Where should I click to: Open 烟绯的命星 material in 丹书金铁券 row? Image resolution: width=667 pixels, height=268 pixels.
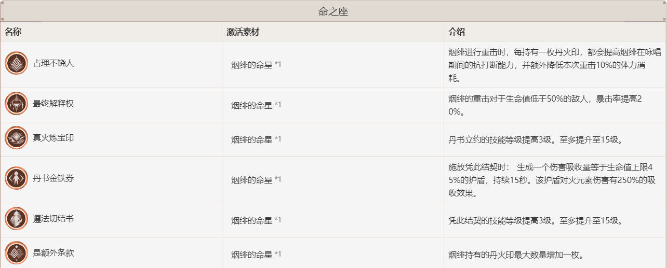(x=256, y=180)
